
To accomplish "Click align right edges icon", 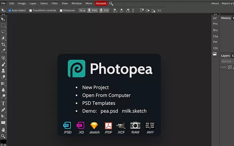I will click(x=128, y=11).
